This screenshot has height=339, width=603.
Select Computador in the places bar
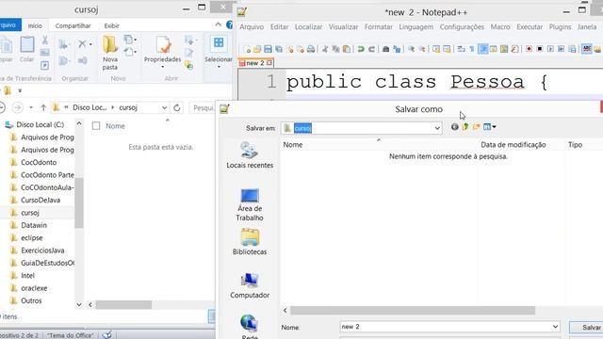tap(250, 285)
